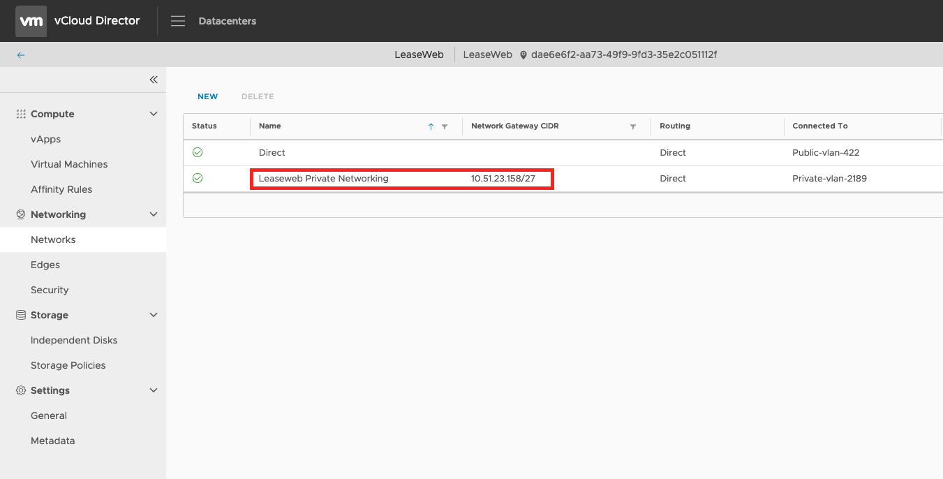Click the datacenter ID dae6e6f2 text
This screenshot has height=479, width=943.
[x=624, y=54]
